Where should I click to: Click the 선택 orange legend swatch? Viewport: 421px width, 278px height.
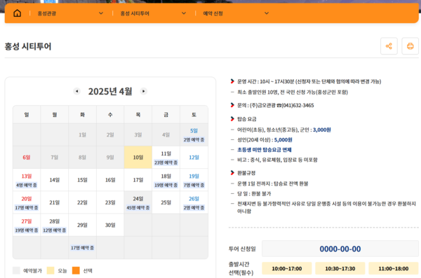point(76,270)
